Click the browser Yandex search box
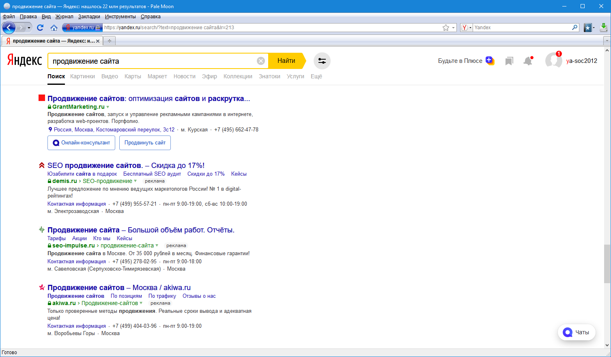Screen dimensions: 611x357 522,28
